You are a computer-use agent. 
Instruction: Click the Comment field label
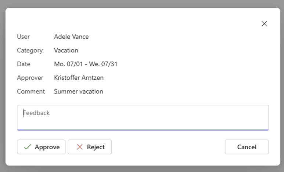coord(31,91)
